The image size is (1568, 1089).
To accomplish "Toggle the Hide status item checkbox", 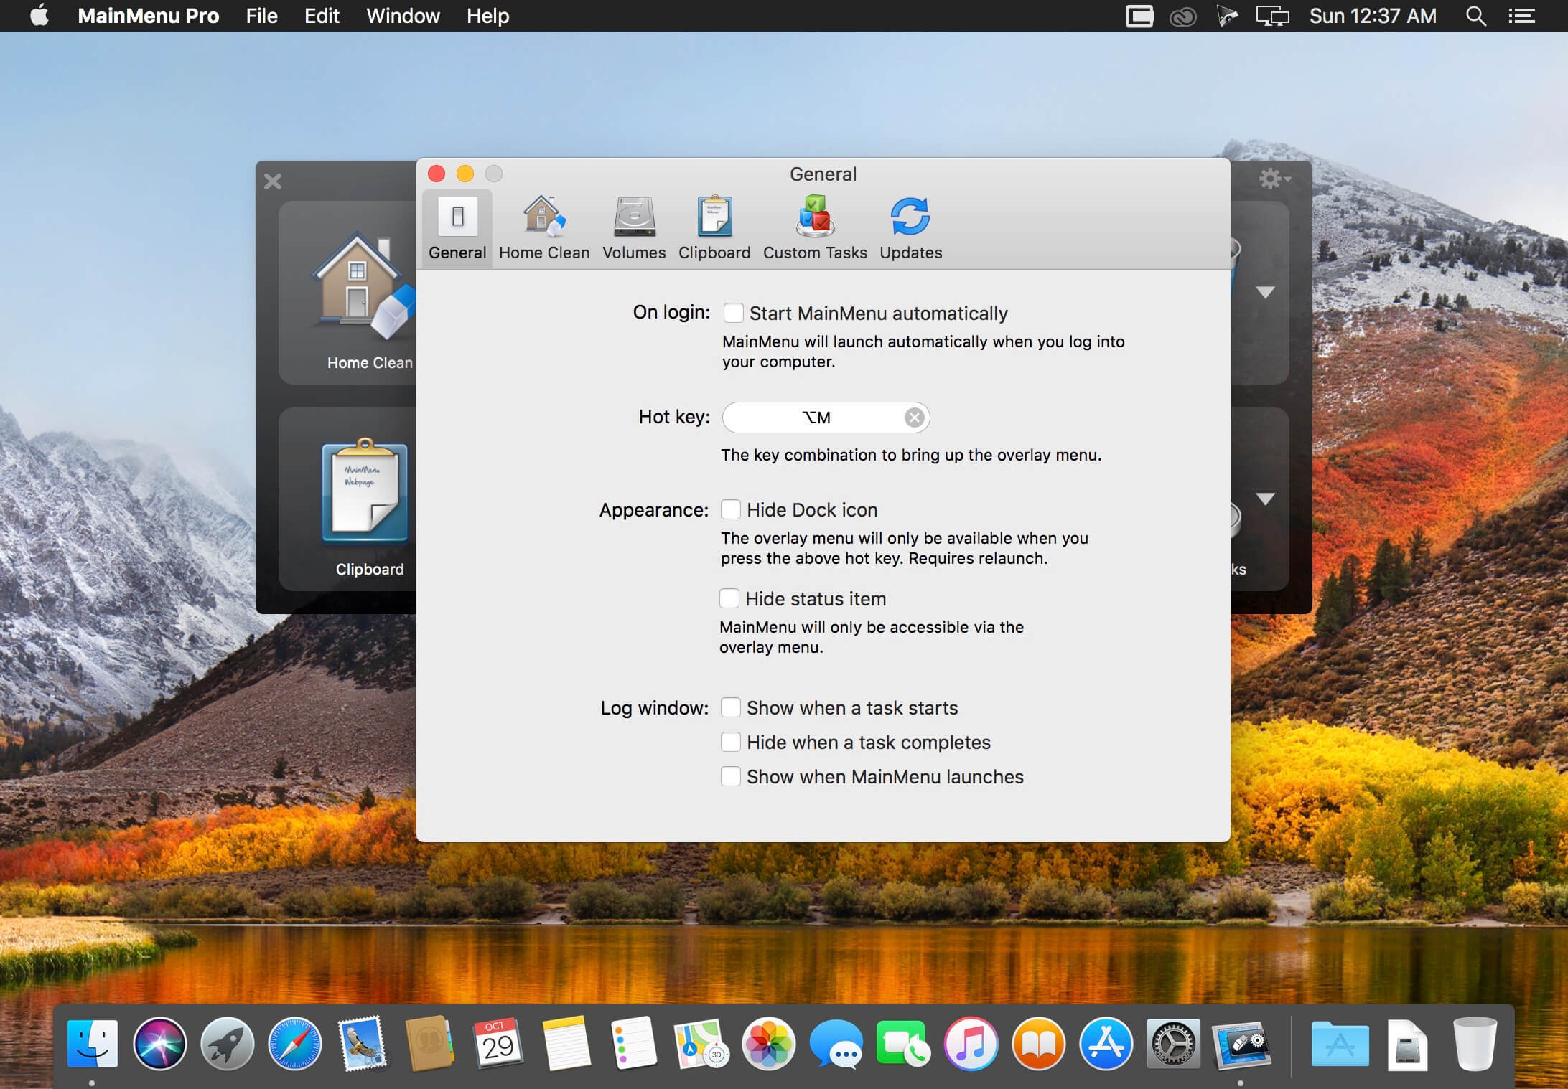I will click(729, 598).
